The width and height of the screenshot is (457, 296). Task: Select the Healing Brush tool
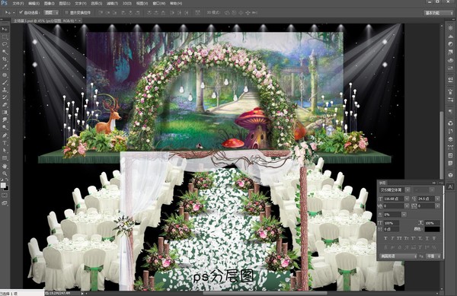point(5,75)
